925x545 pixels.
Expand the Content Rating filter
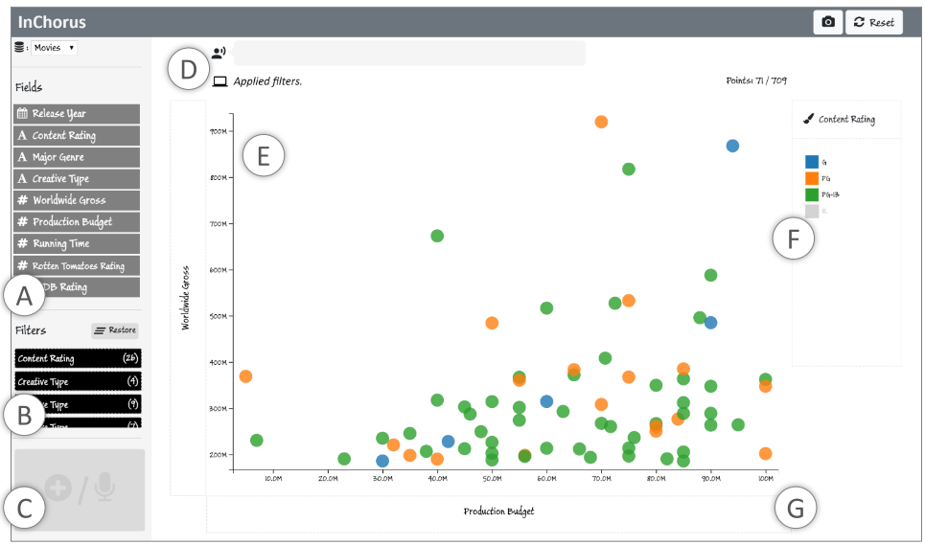(77, 358)
